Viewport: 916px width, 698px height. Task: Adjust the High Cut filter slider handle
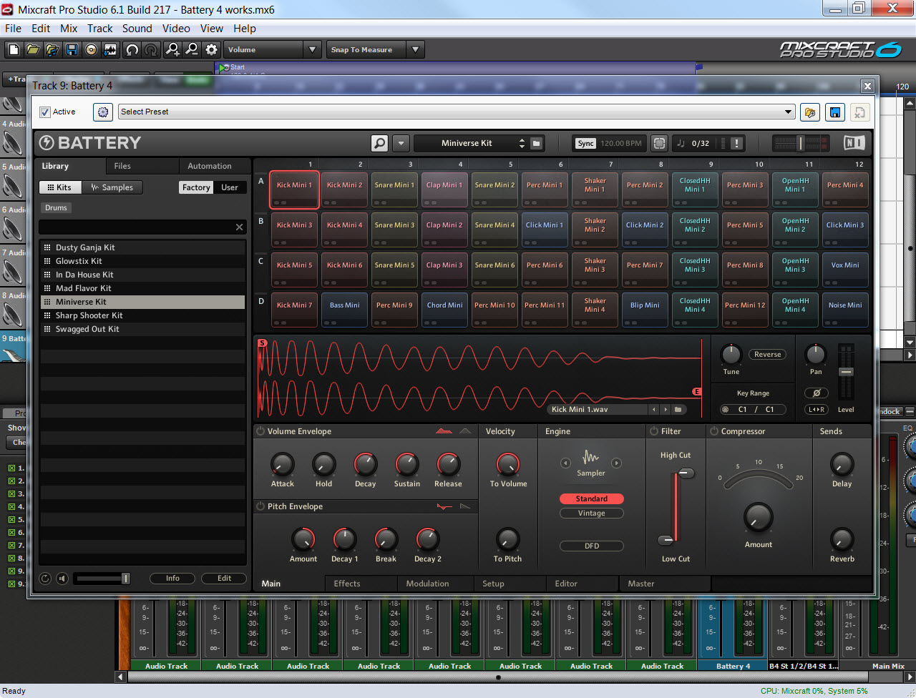coord(686,473)
